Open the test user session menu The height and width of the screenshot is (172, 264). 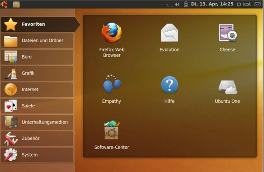(x=244, y=4)
